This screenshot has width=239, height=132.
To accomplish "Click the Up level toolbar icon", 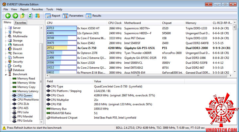I will tap(23, 16).
